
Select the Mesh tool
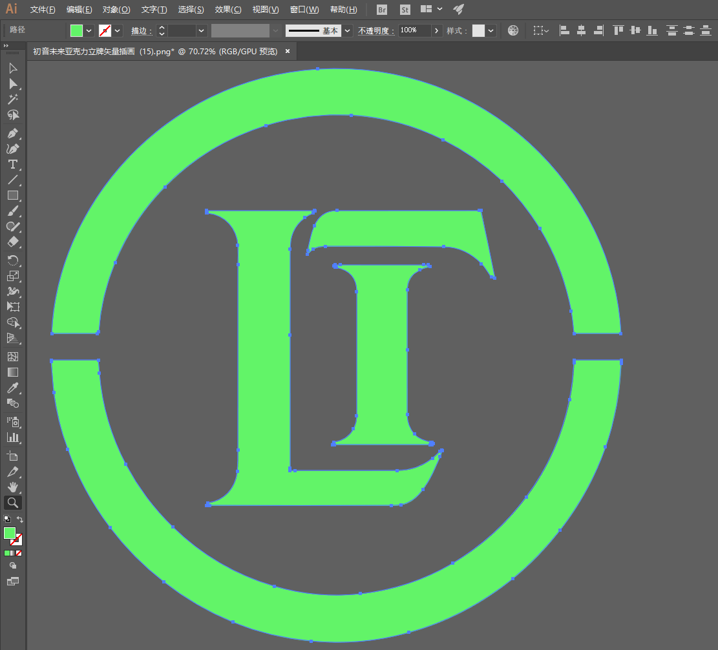pos(13,357)
